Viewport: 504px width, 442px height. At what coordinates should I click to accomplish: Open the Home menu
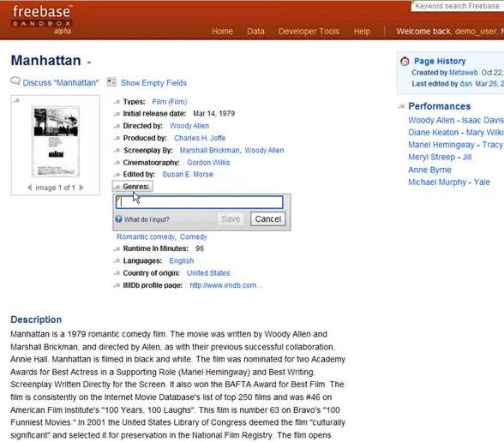[x=223, y=31]
